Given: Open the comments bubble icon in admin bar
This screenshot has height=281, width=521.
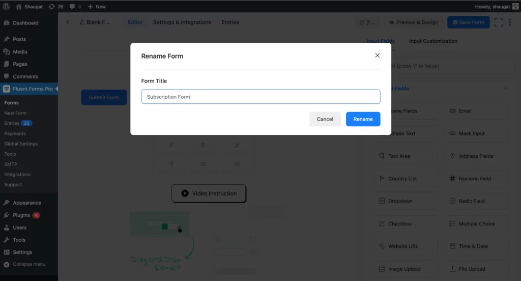Looking at the screenshot, I should pos(75,7).
